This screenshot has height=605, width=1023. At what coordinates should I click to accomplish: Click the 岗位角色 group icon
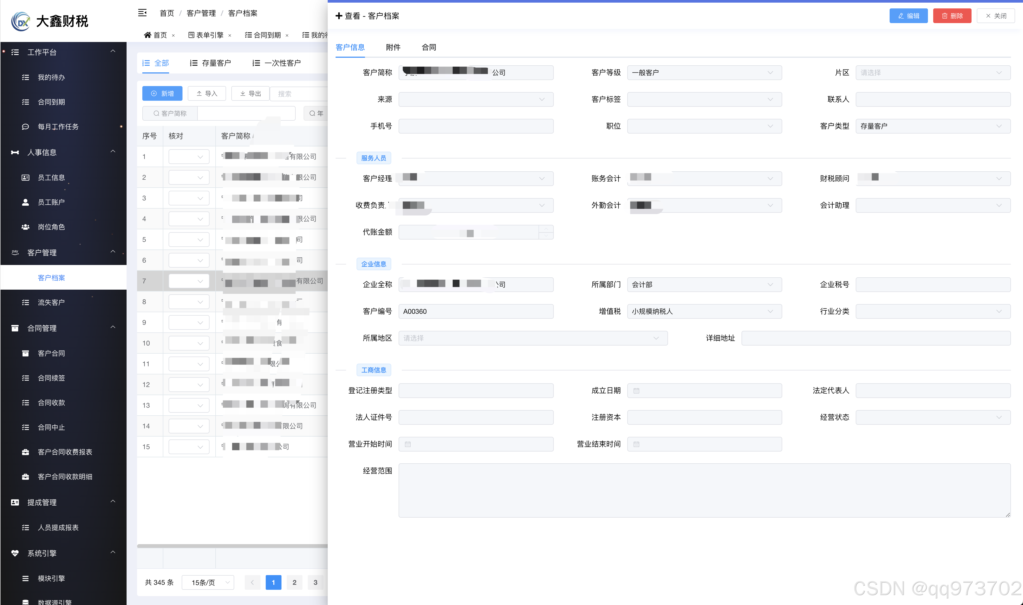point(25,227)
